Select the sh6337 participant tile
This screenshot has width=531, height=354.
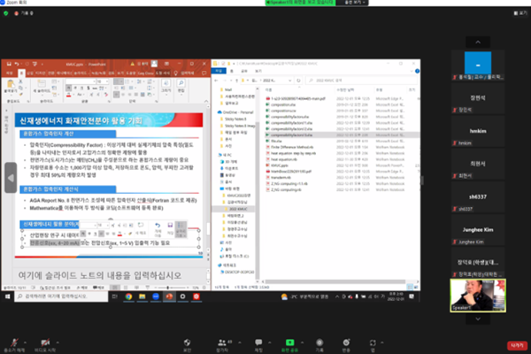coord(478,197)
